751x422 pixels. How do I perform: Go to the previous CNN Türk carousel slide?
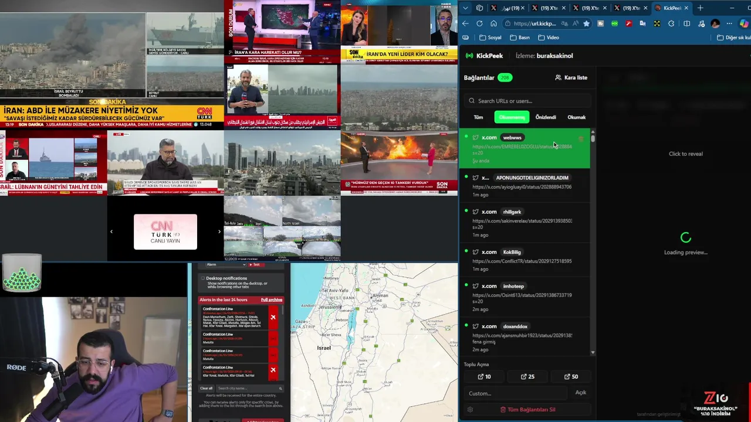click(x=111, y=232)
